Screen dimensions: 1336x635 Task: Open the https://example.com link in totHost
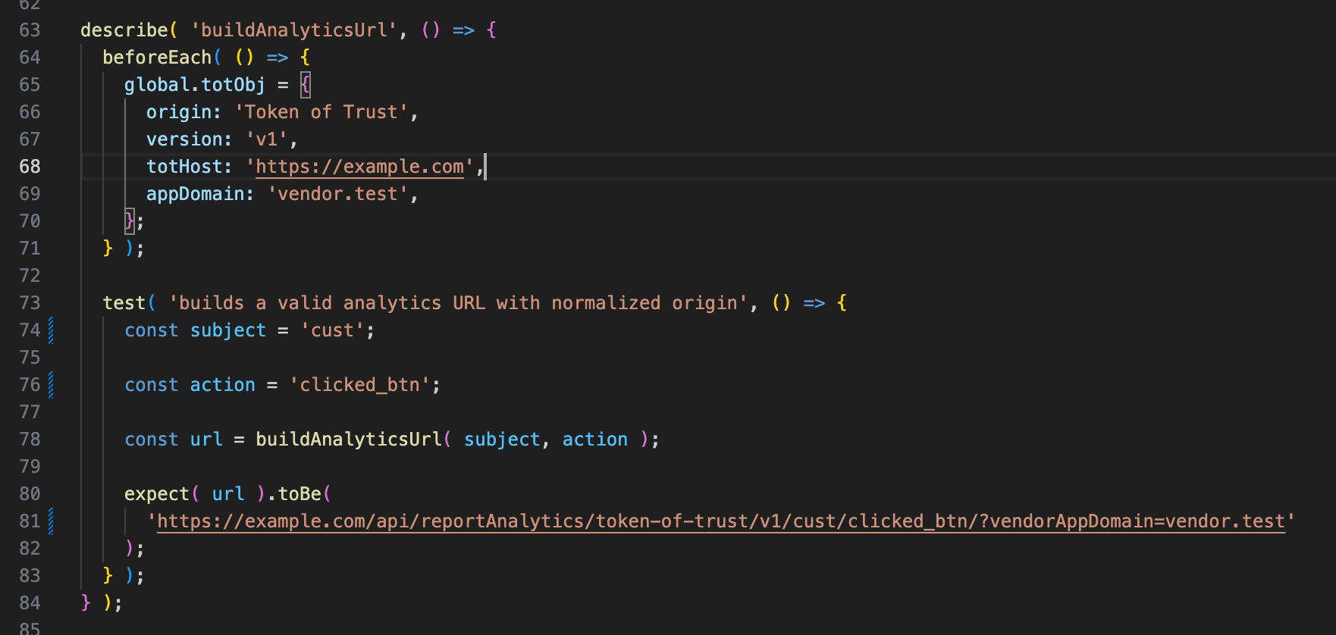(x=359, y=167)
